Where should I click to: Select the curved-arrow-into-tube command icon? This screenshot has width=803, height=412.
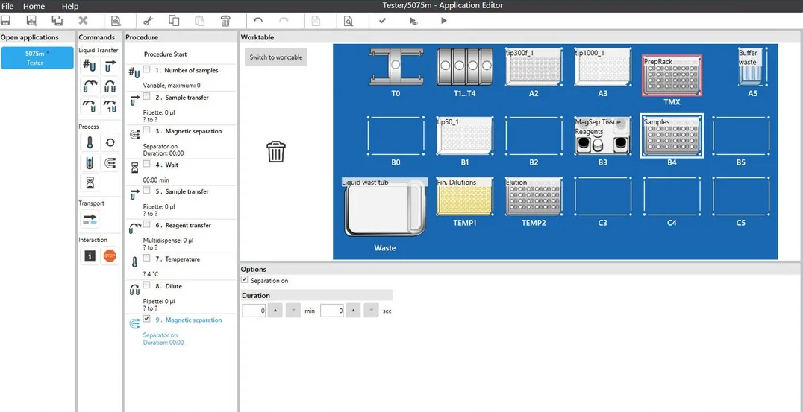pos(90,107)
